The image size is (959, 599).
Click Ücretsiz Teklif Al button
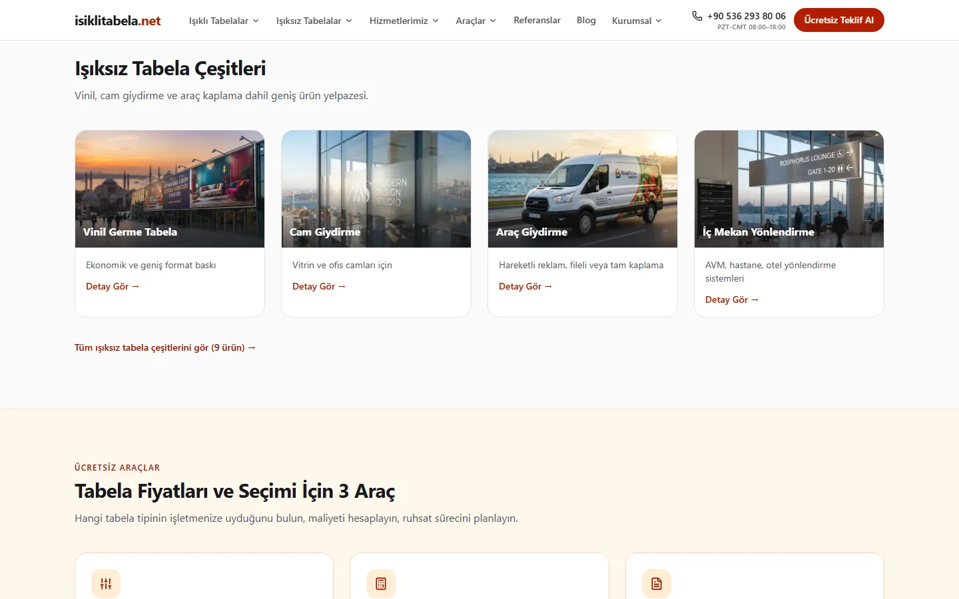(x=838, y=20)
